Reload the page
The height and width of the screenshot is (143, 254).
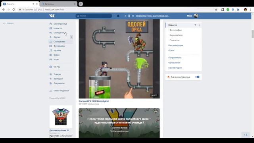point(13,10)
